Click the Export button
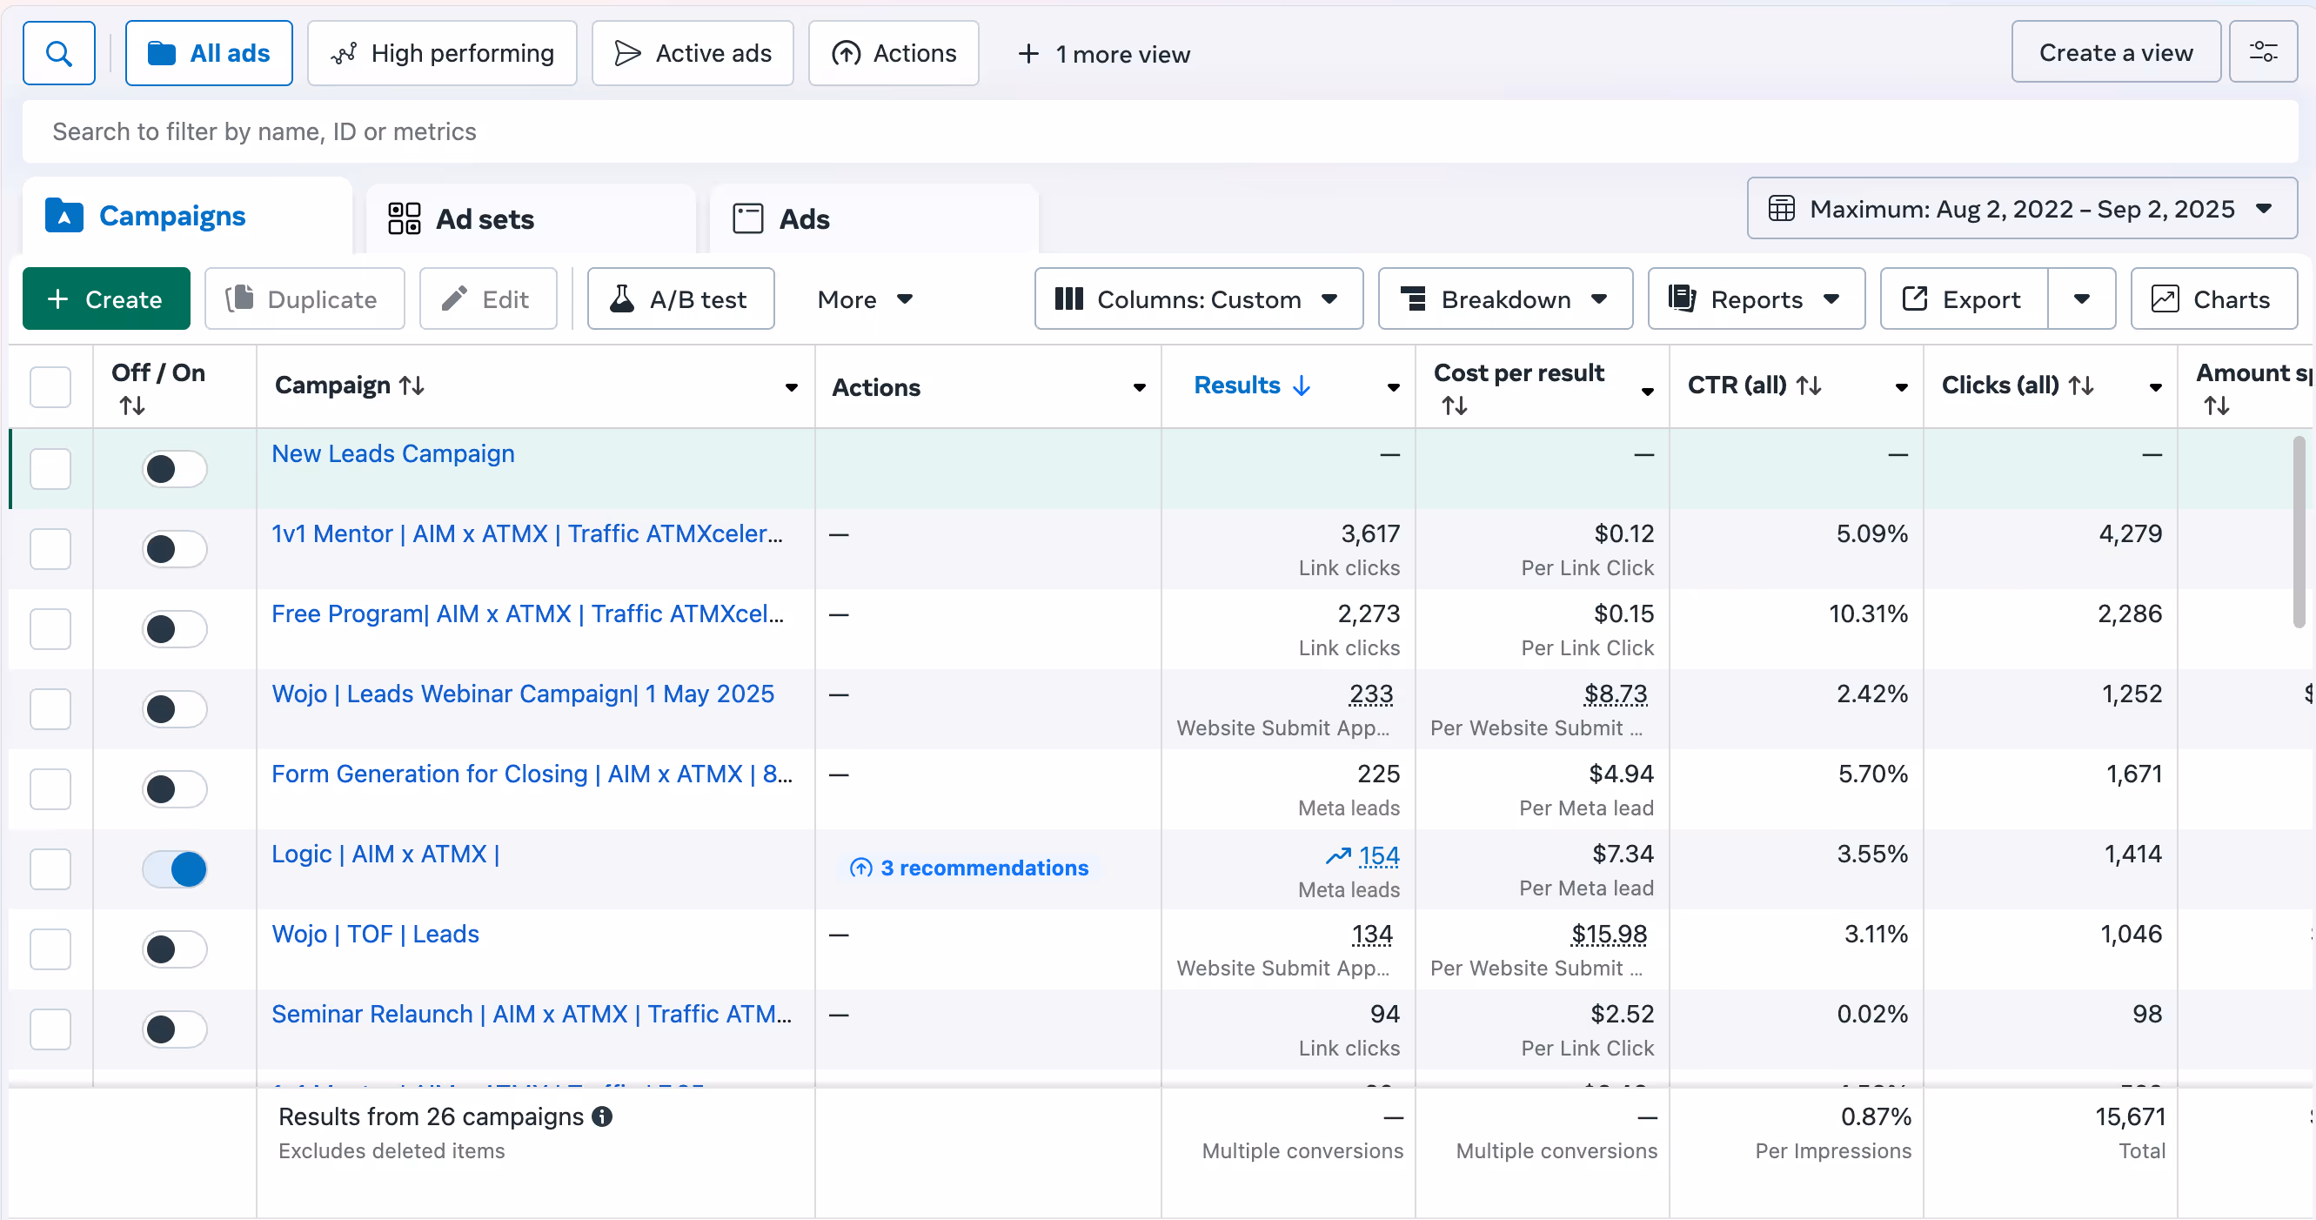This screenshot has height=1220, width=2316. [x=1964, y=299]
